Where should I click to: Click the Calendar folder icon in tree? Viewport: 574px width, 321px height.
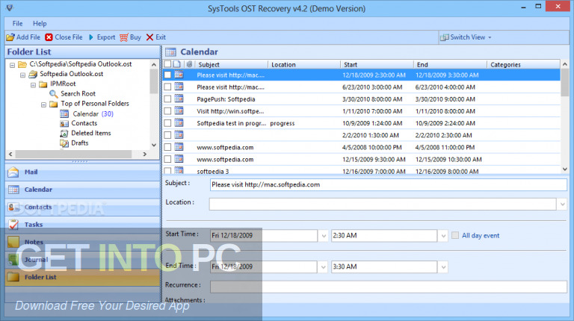click(64, 114)
